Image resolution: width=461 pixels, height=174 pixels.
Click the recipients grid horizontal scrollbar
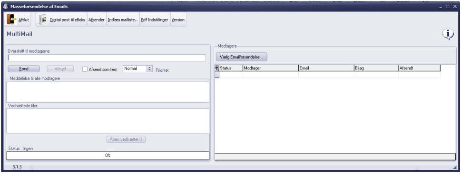point(335,156)
